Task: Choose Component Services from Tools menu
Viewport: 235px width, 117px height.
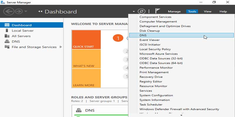Action: point(182,17)
